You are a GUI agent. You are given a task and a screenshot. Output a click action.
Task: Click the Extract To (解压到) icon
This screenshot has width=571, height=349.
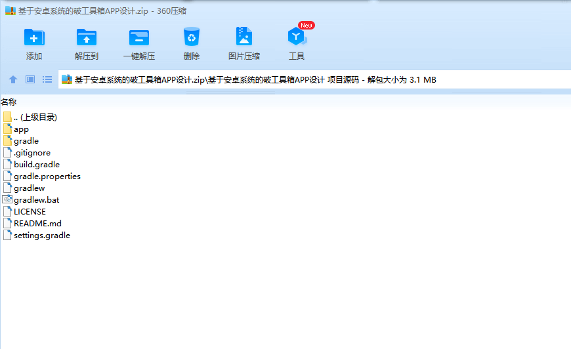[86, 37]
